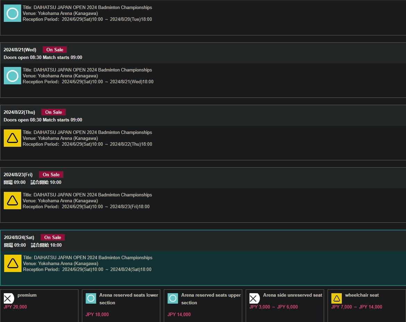The height and width of the screenshot is (322, 406).
Task: Click triangle icon beside wheelchair seat
Action: (337, 298)
